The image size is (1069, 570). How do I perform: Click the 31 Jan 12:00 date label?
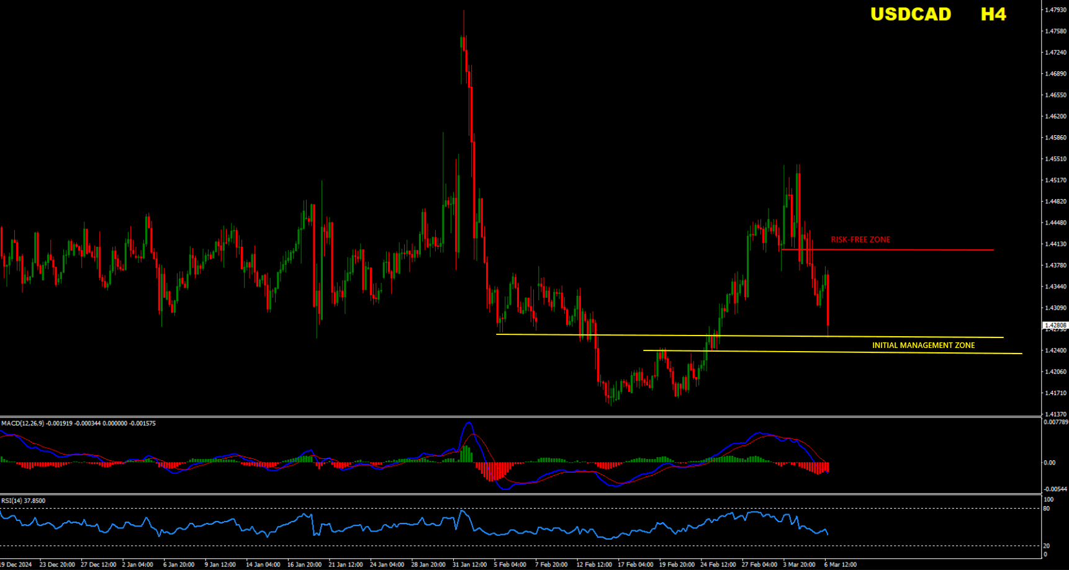pos(469,564)
